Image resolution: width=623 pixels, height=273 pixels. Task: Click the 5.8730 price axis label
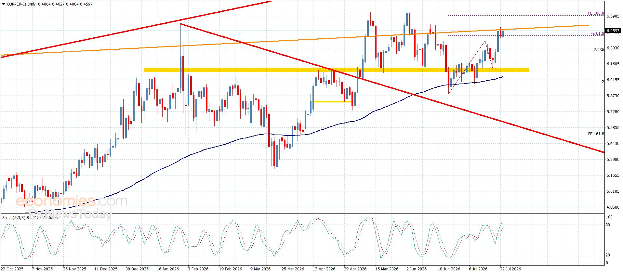613,96
